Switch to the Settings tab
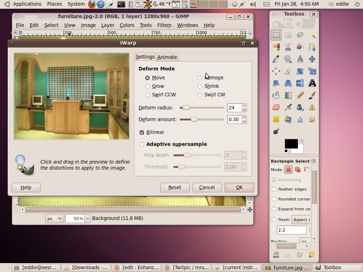Viewport: 363px width, 272px height. point(145,57)
